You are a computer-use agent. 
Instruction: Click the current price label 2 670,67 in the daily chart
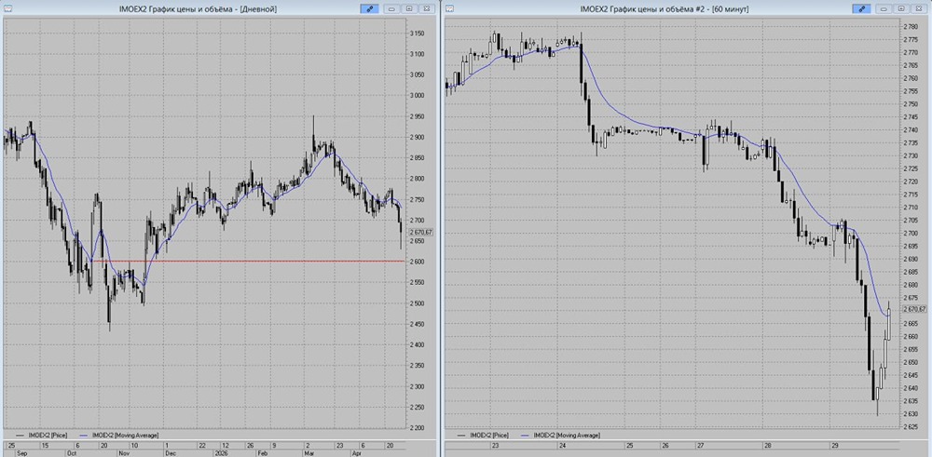(422, 232)
